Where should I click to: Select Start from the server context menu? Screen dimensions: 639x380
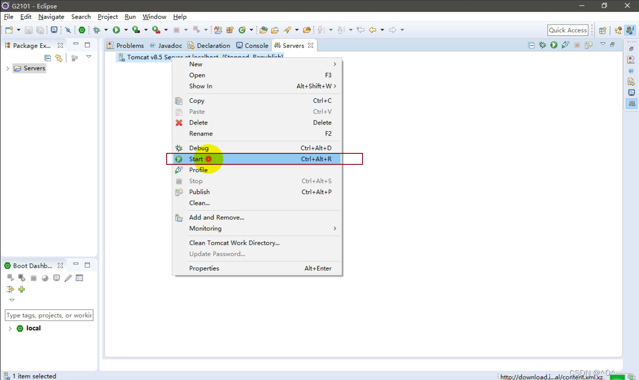[257, 159]
